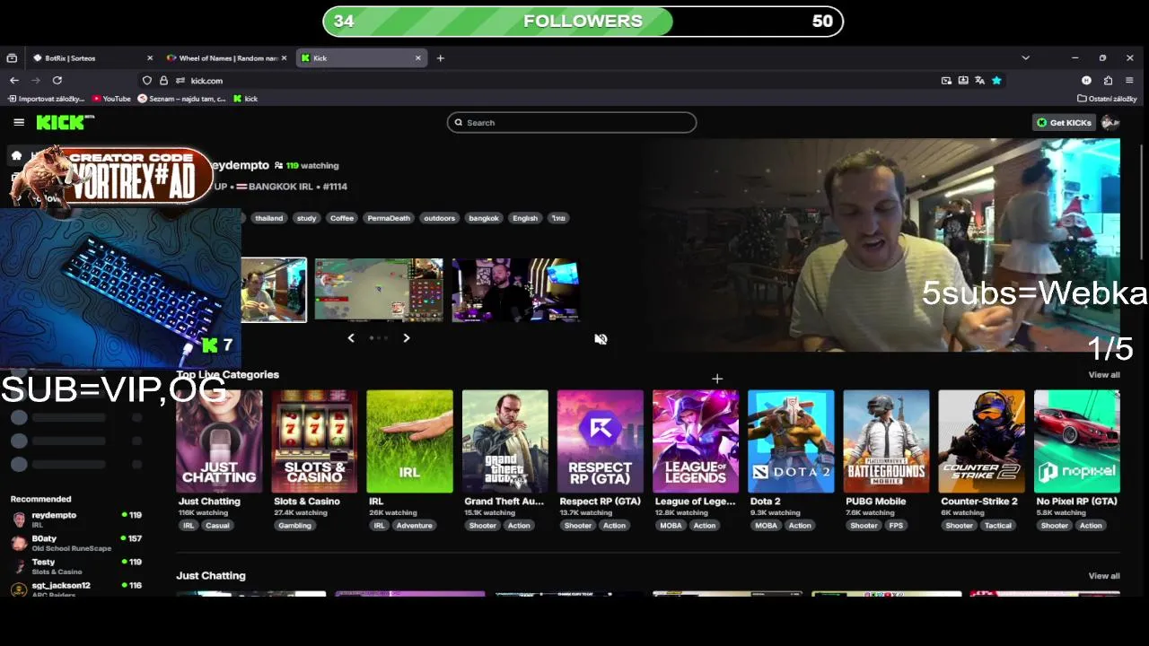The height and width of the screenshot is (646, 1149).
Task: Reload the page with the refresh icon
Action: (x=57, y=81)
